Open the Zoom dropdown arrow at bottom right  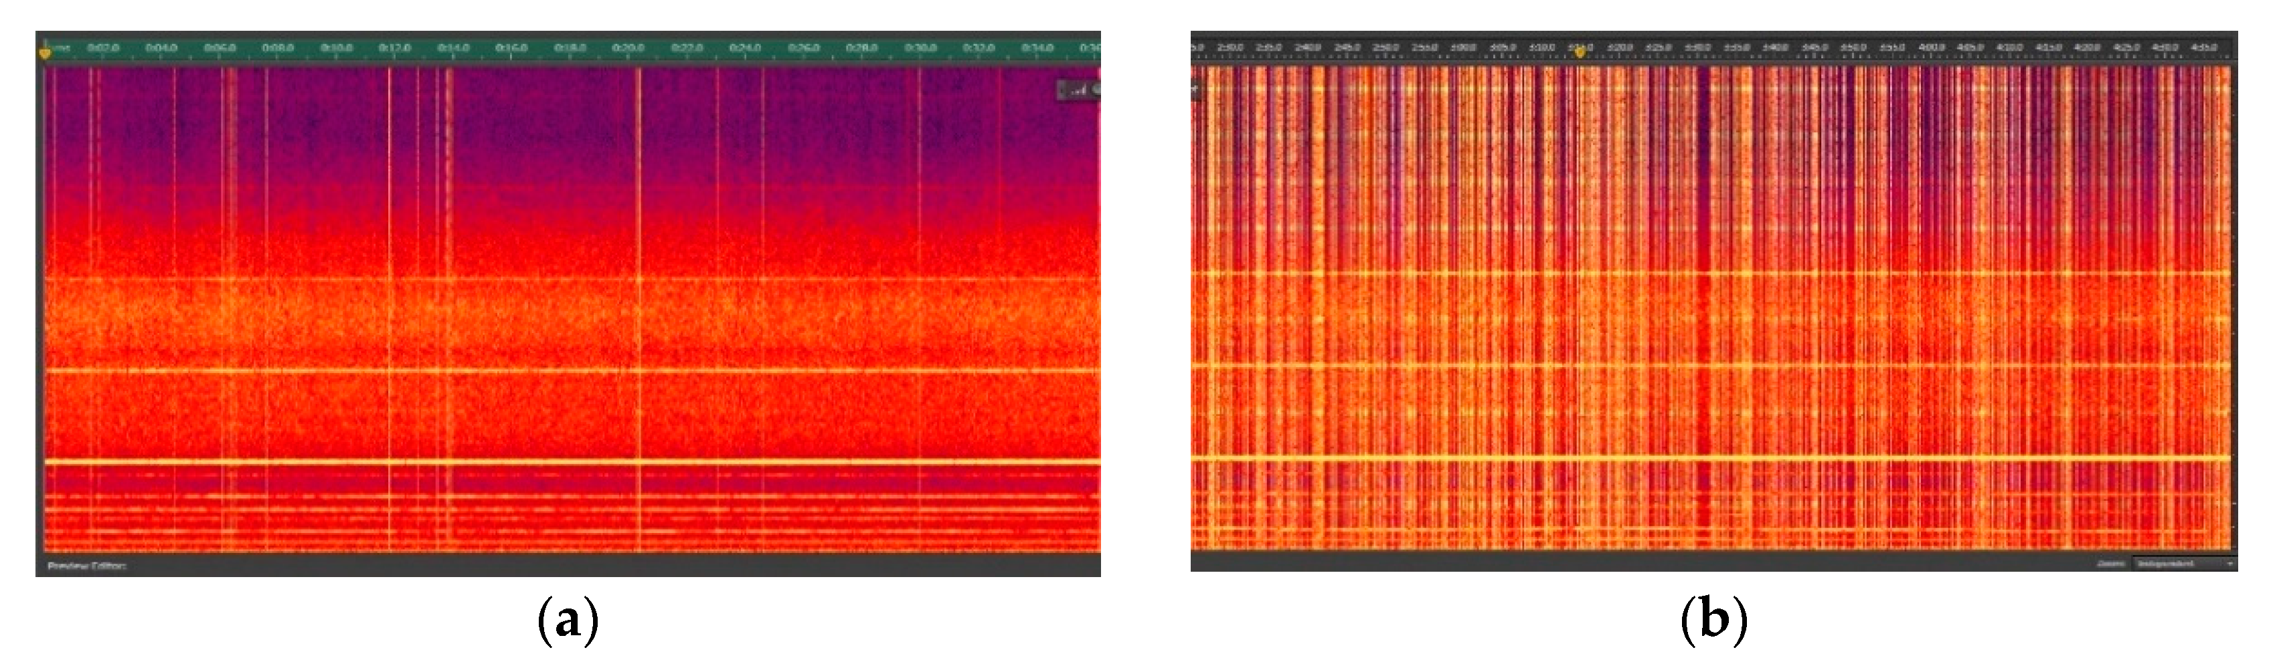(2230, 563)
